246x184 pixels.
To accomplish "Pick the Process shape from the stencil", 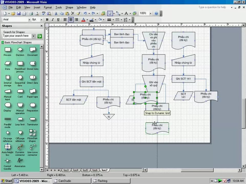I will pos(7,52).
